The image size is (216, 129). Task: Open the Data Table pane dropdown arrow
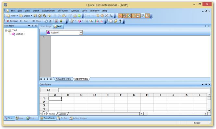coord(202,84)
